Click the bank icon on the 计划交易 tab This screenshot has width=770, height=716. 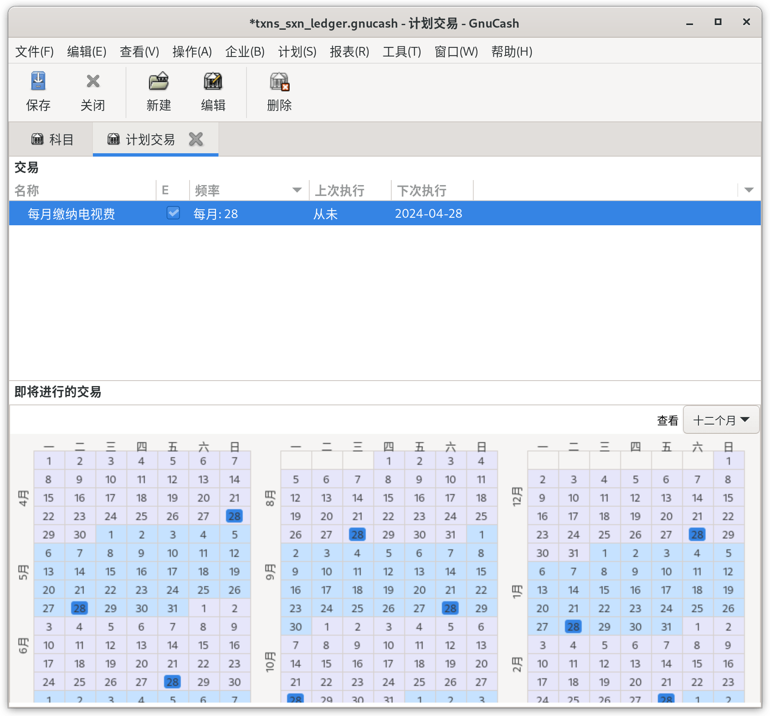click(113, 139)
